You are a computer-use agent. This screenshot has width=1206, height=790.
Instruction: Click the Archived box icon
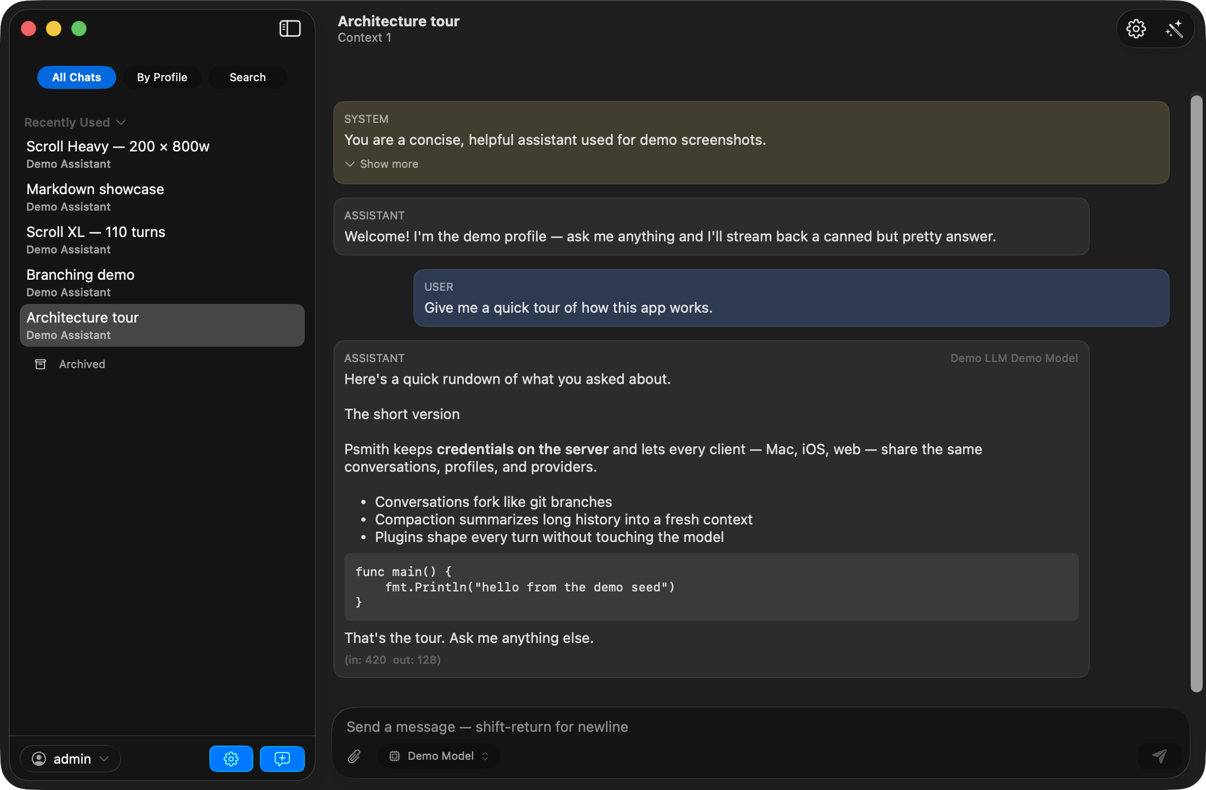41,364
